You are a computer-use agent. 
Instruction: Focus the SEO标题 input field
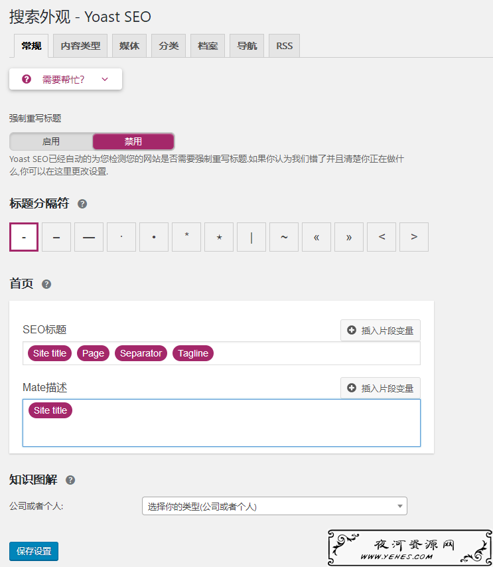[x=222, y=353]
